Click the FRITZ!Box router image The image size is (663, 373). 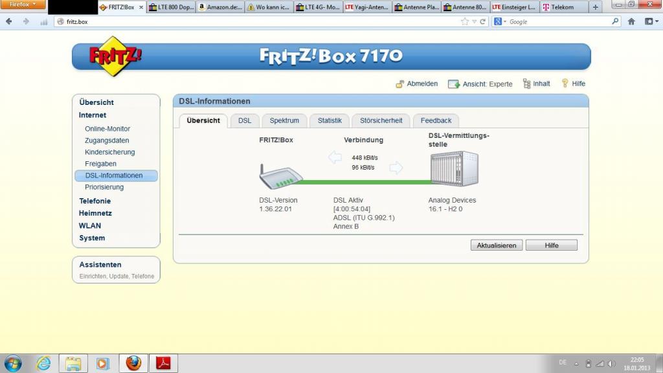click(x=281, y=176)
